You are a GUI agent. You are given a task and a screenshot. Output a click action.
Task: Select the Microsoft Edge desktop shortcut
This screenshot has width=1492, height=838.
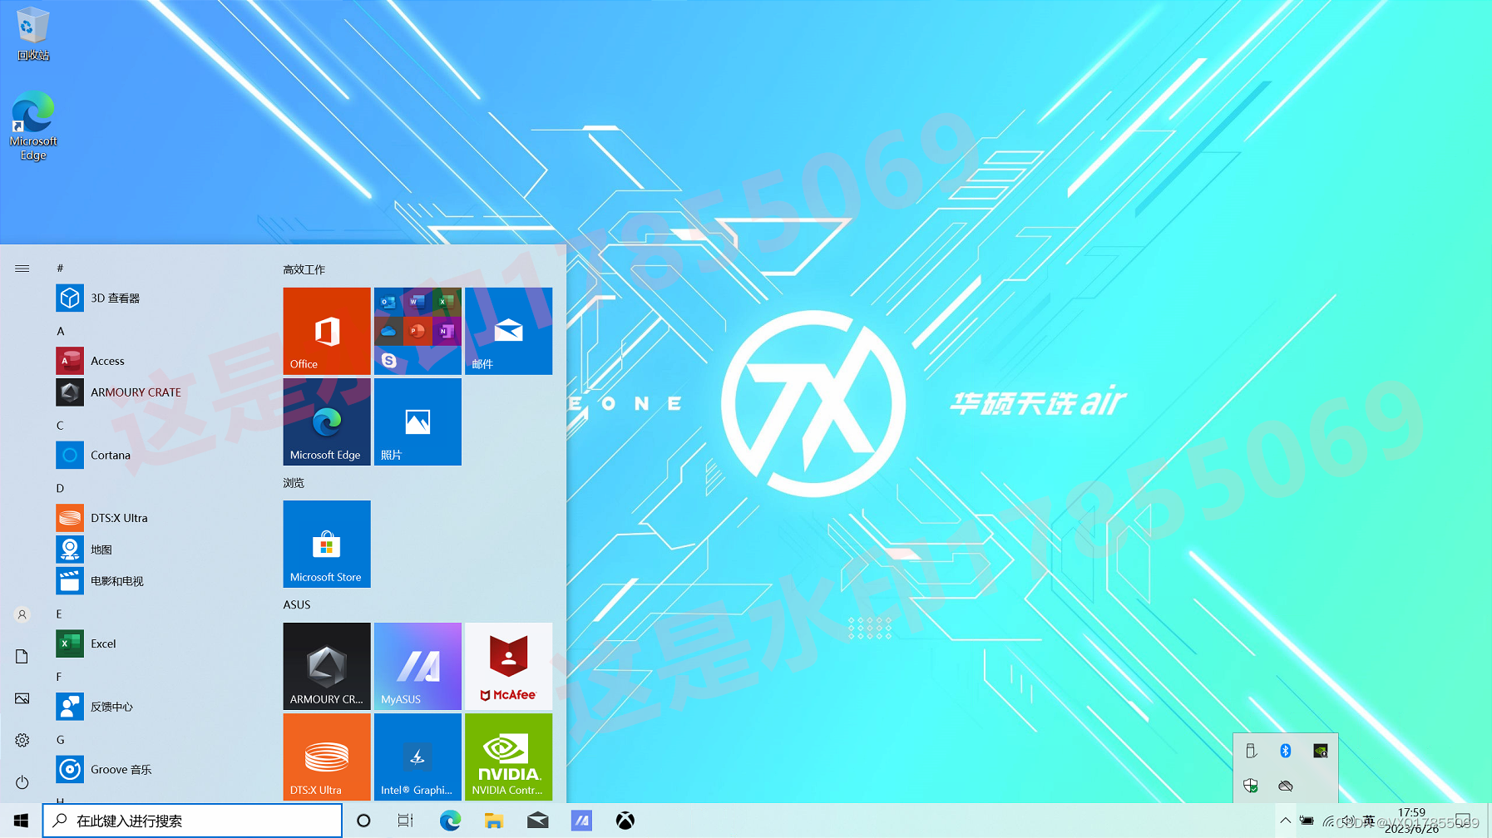[x=33, y=126]
